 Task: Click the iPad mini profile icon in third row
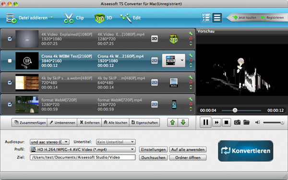point(174,83)
